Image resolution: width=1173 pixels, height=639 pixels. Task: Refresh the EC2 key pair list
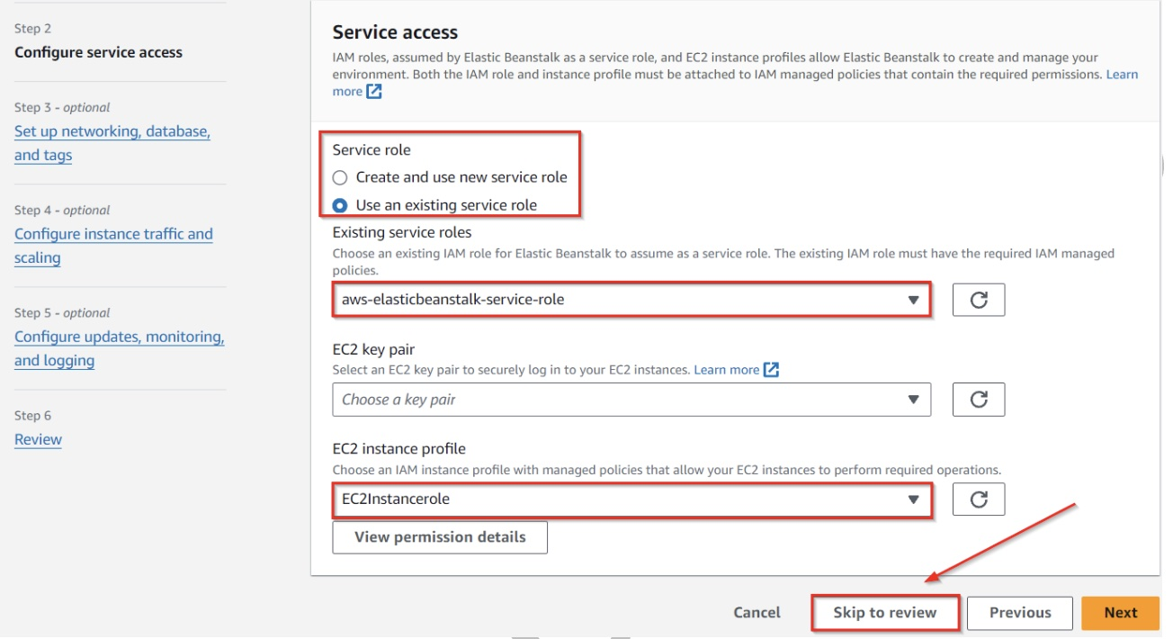tap(979, 400)
